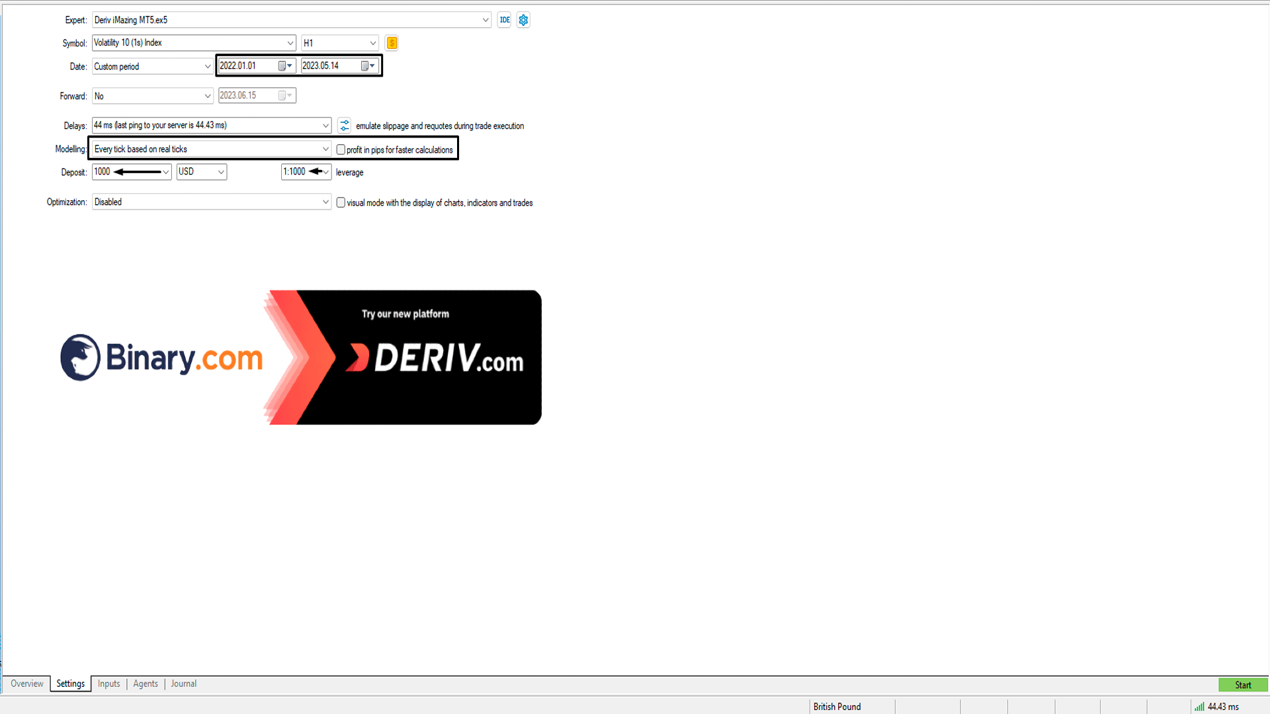This screenshot has height=714, width=1270.
Task: Open the Agents tab
Action: 146,684
